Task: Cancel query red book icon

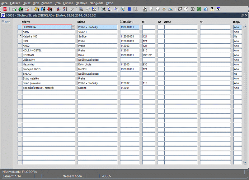Action: point(49,9)
